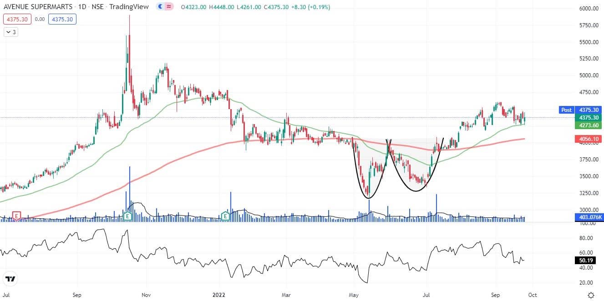Expand the collapsed indicators legend showing 3

coord(11,32)
